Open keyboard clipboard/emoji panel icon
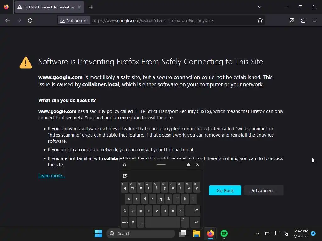 click(125, 176)
